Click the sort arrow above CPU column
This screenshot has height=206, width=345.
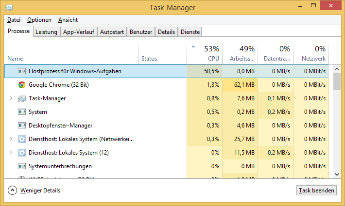coord(193,47)
